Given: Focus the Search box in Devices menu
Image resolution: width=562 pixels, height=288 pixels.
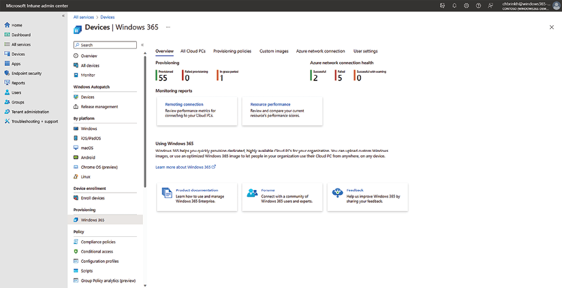Looking at the screenshot, I should (x=105, y=45).
